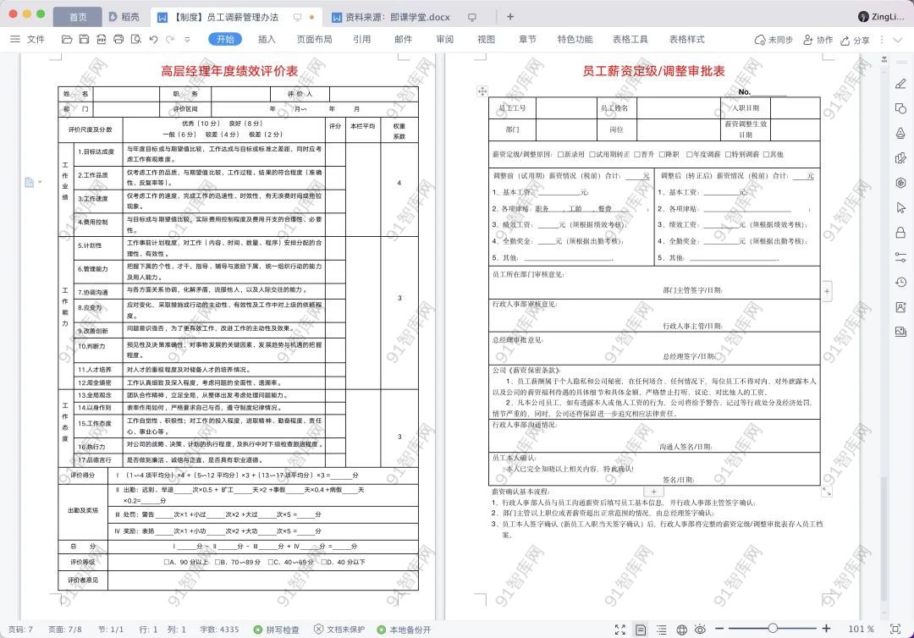Viewport: 914px width, 638px height.
Task: Click the undo arrow in quick toolbar
Action: 153,39
